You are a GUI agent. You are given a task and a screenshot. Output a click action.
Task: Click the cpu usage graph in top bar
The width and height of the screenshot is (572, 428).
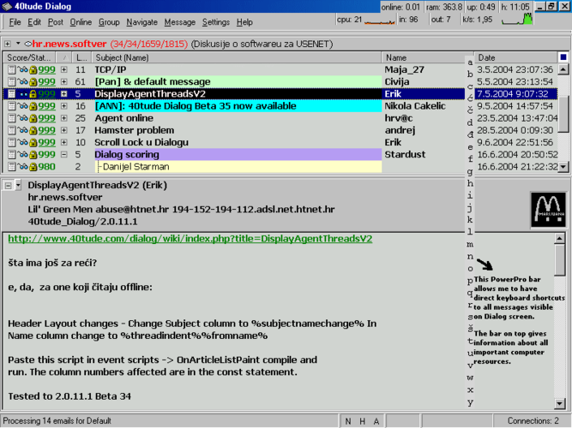tap(380, 22)
